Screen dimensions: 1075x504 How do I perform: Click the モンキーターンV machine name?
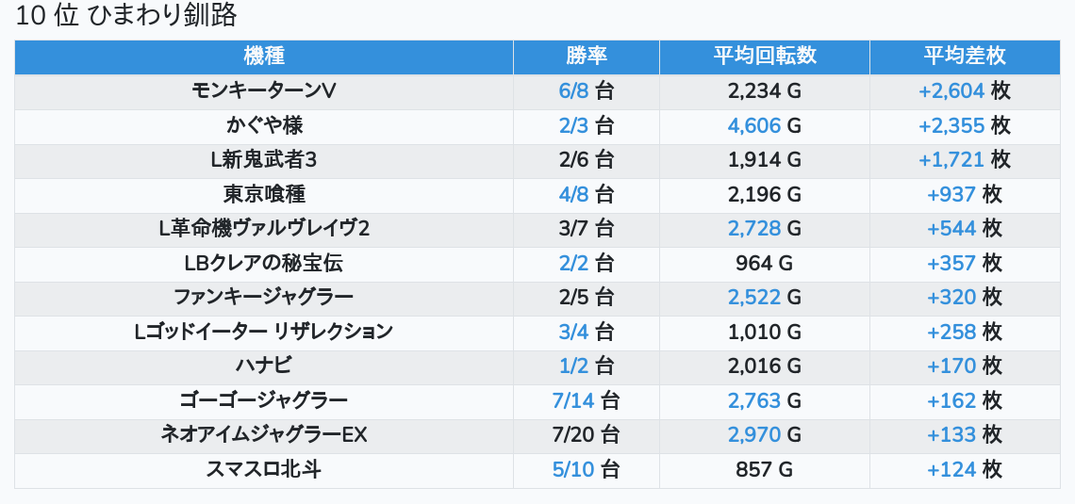[x=264, y=91]
